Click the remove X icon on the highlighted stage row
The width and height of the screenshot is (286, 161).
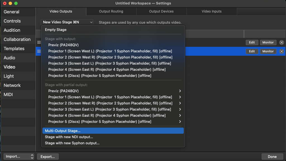coord(282,51)
